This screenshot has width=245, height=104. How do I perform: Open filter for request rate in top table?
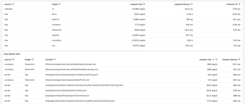click(x=144, y=4)
